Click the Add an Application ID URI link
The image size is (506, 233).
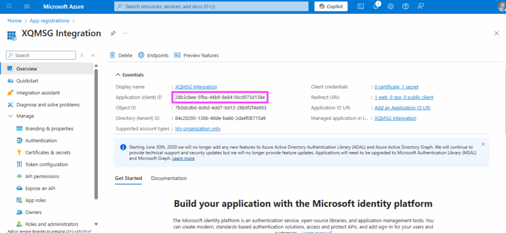tap(402, 108)
